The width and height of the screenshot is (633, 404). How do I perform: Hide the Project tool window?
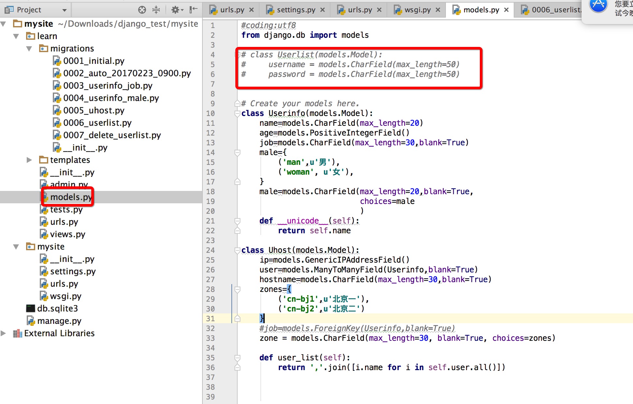[194, 10]
